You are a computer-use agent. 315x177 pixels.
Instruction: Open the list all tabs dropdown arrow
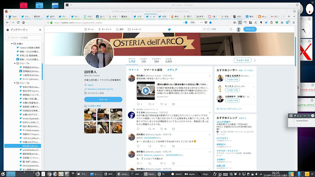294,16
